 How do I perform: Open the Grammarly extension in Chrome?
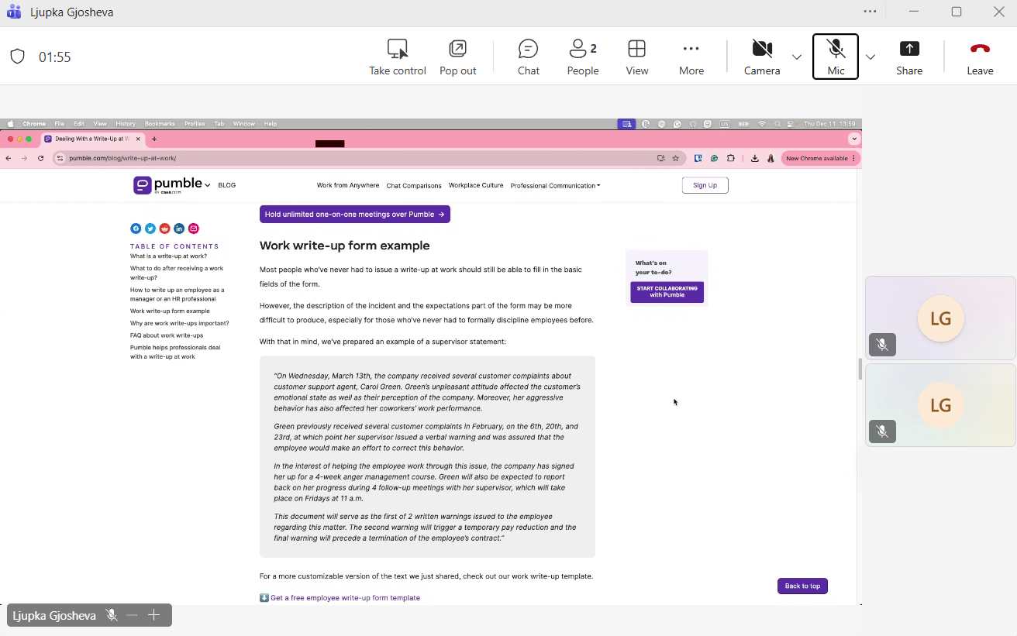pyautogui.click(x=714, y=158)
